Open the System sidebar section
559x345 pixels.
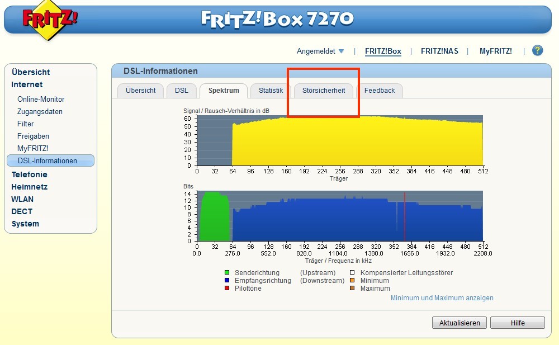pos(25,224)
